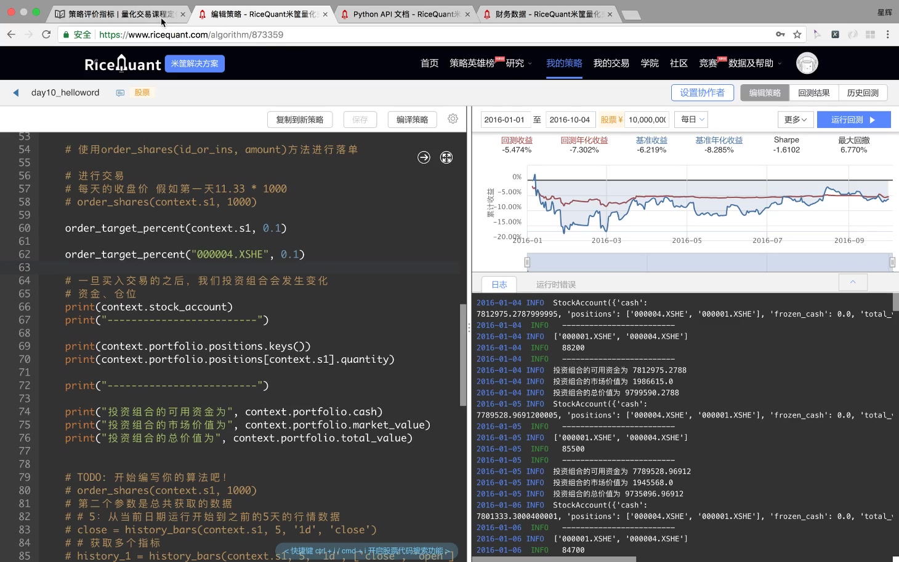899x562 pixels.
Task: Click the 最大回撤 6.770% metric
Action: pos(853,145)
